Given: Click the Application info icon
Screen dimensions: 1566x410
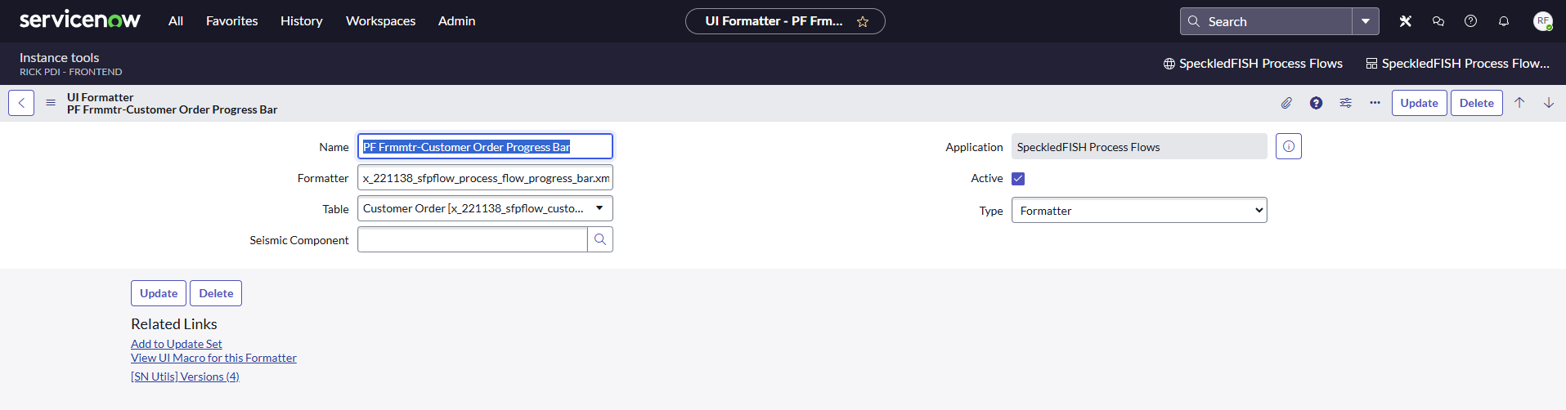Looking at the screenshot, I should pos(1289,146).
